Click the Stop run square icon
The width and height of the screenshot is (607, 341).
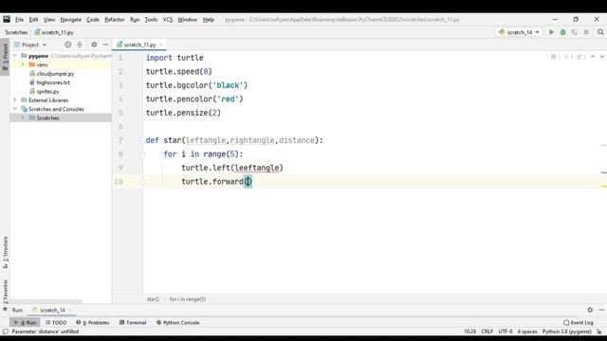[586, 32]
